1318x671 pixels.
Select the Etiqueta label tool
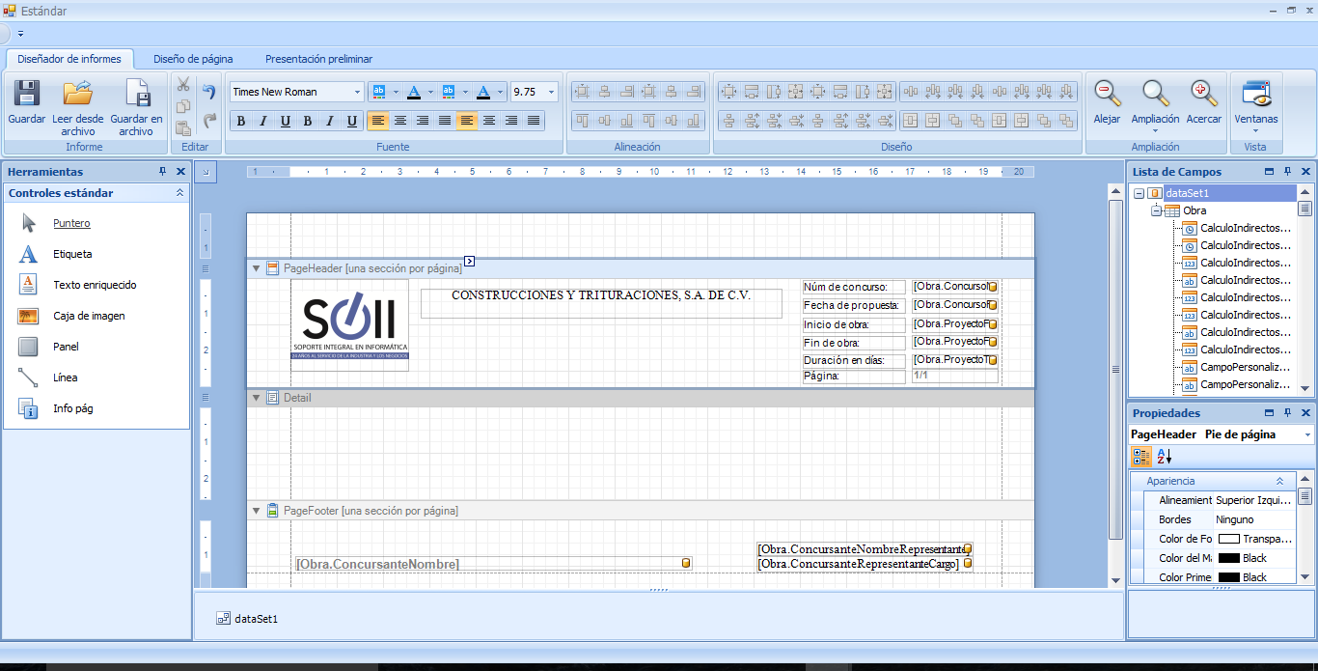pos(72,254)
